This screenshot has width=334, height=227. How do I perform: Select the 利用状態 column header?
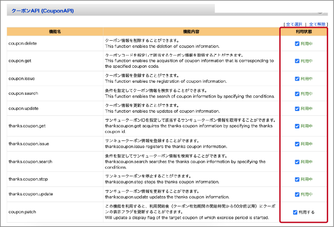[304, 32]
